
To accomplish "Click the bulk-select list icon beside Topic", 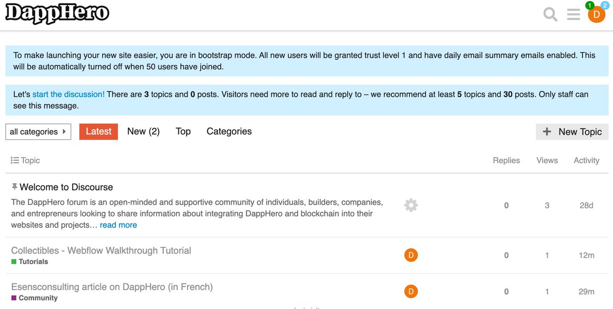I will tap(15, 160).
